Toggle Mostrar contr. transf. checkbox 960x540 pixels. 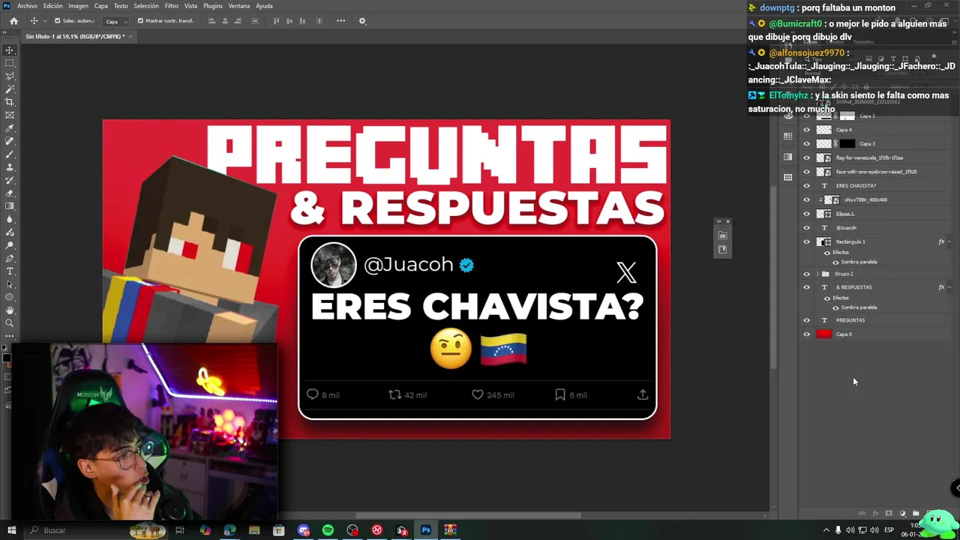[140, 21]
